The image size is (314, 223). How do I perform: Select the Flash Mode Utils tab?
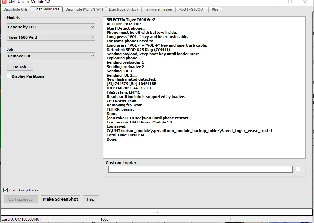pos(47,9)
